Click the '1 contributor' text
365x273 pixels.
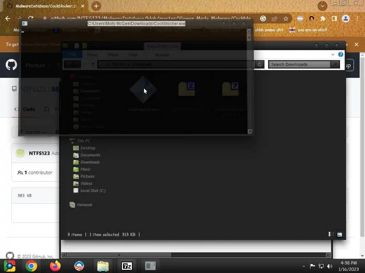pos(35,172)
